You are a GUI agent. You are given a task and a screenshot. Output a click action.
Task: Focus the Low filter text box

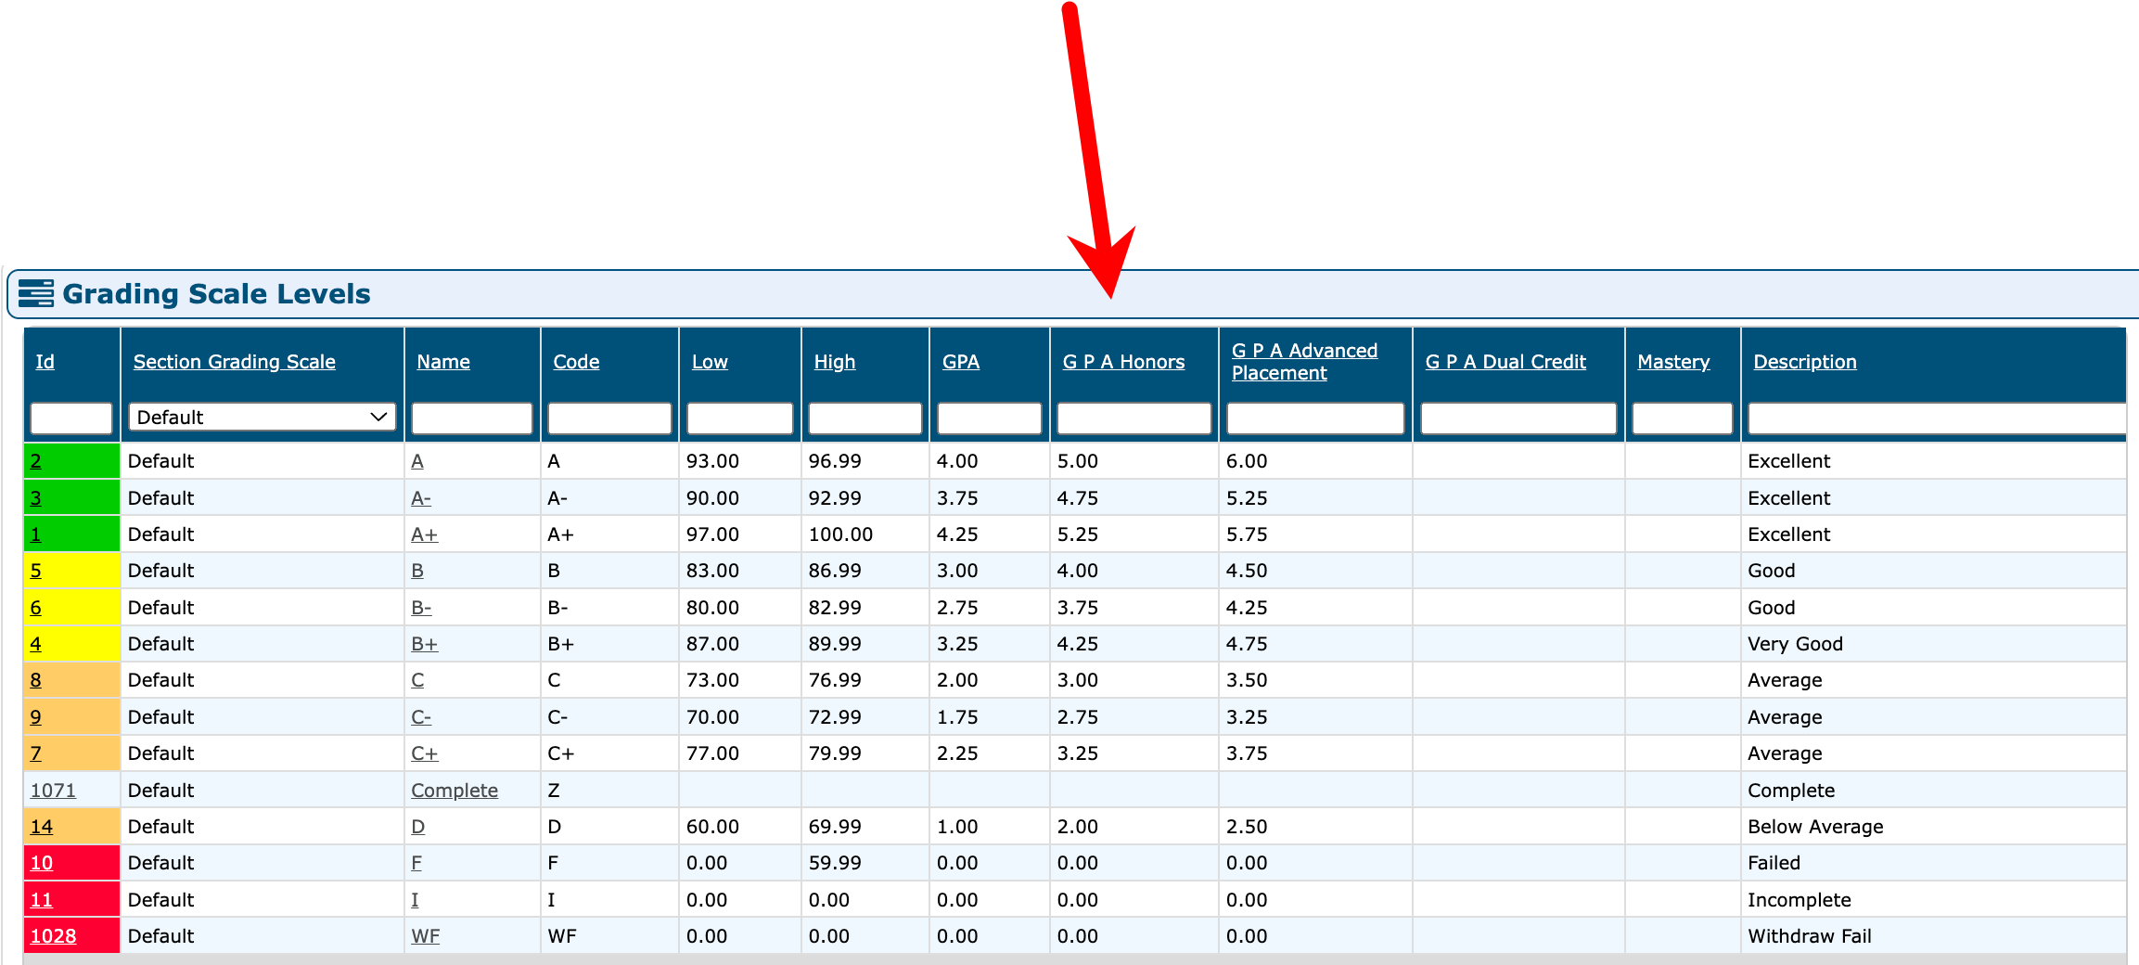[x=739, y=418]
